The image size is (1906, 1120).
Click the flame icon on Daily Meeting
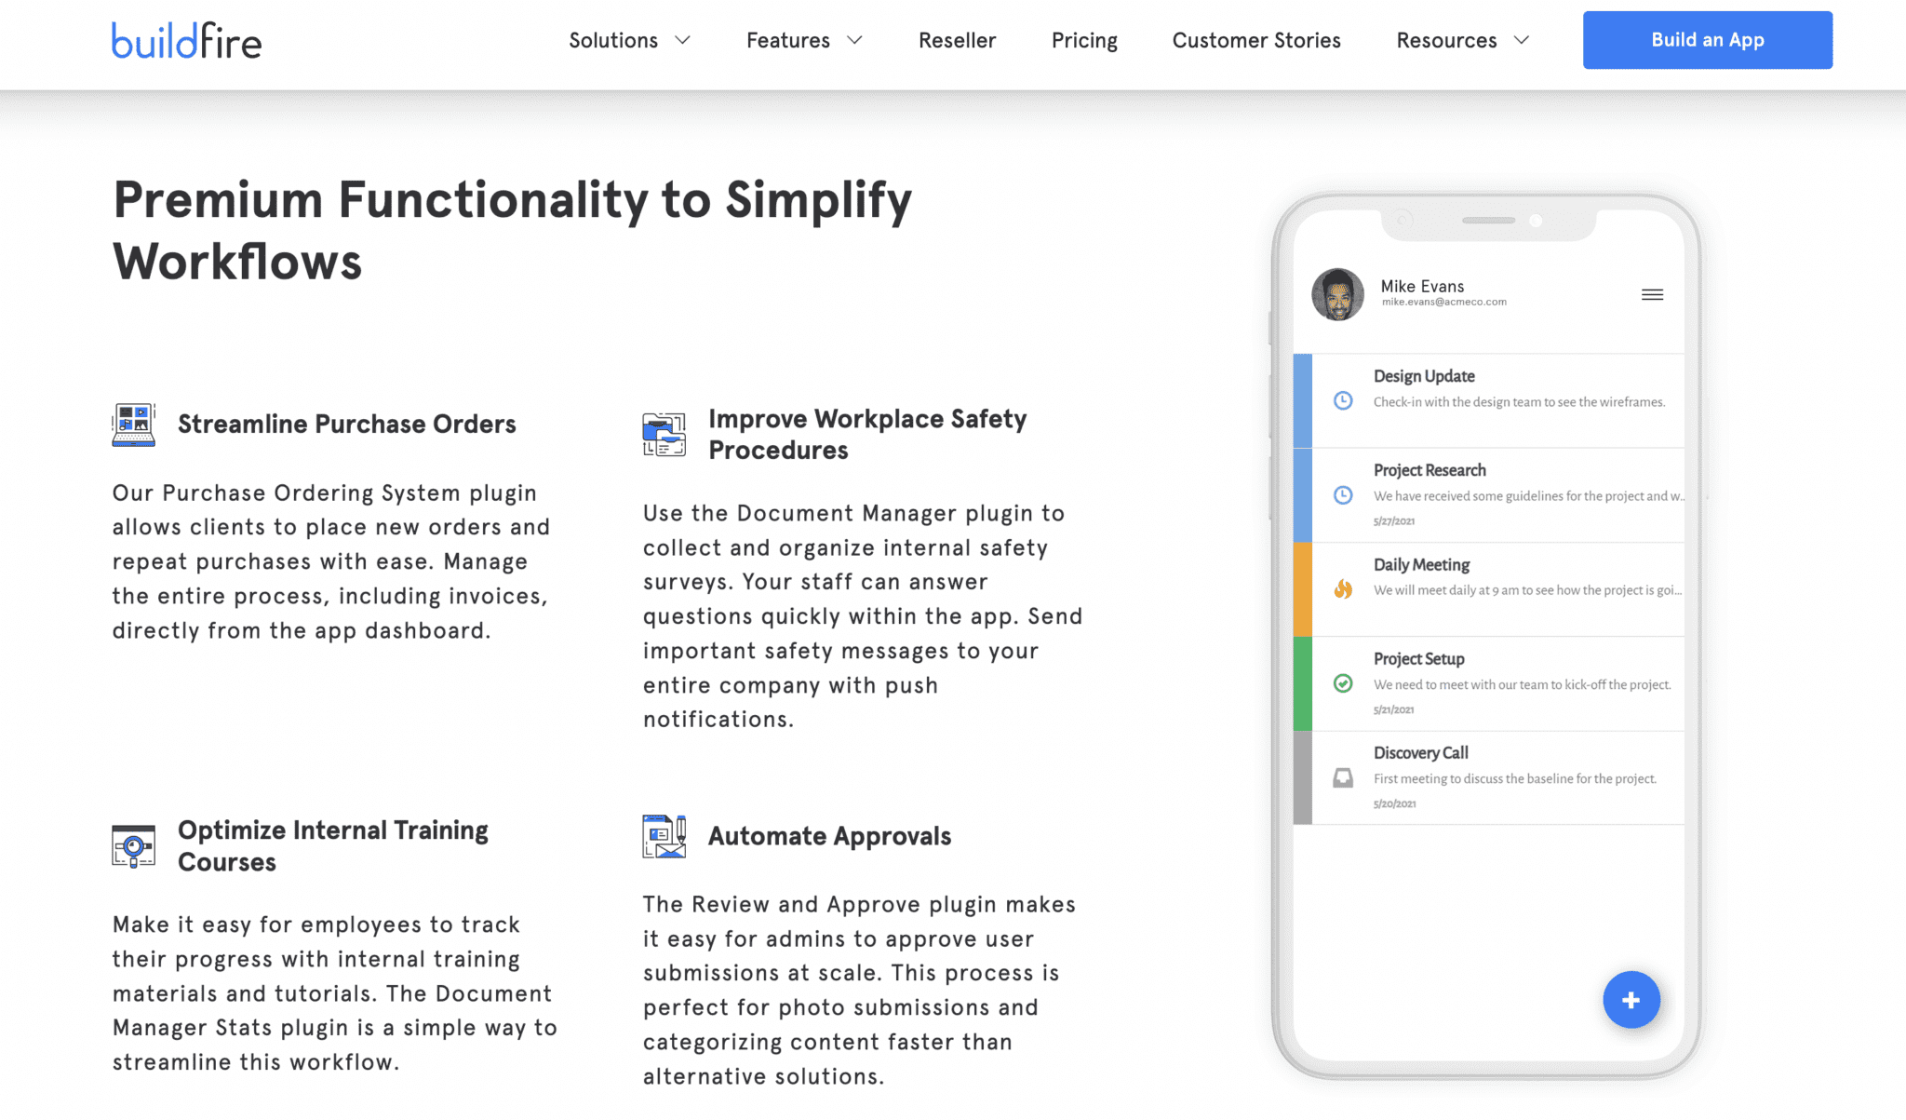(x=1343, y=588)
